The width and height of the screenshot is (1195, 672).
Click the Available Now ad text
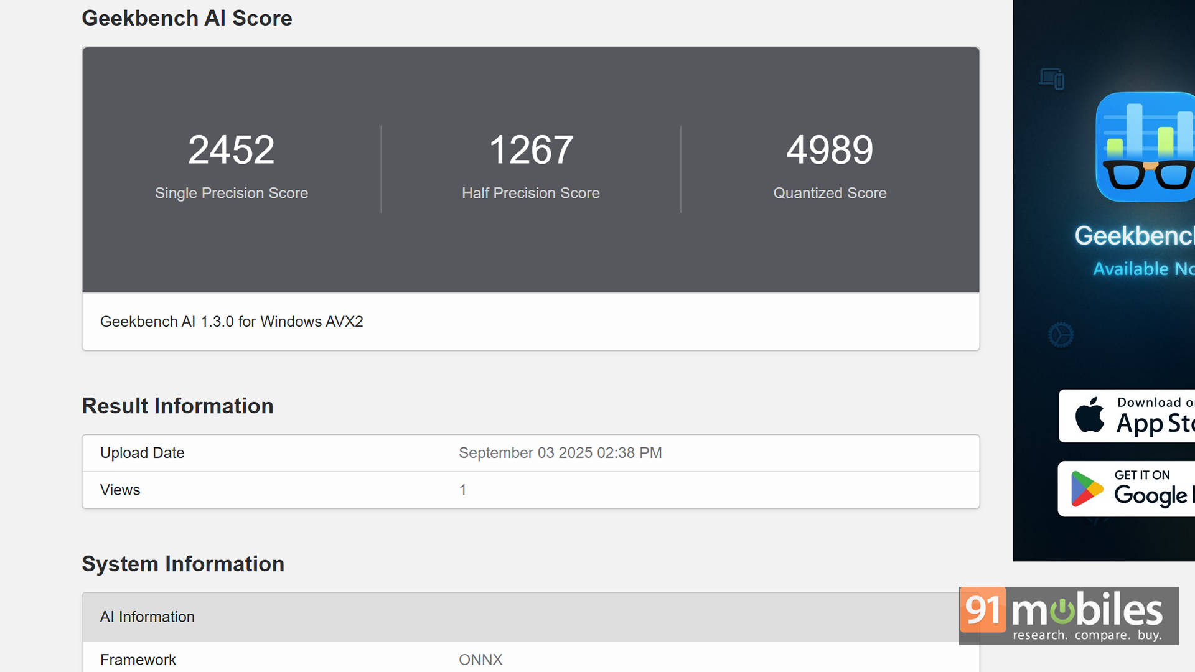pyautogui.click(x=1143, y=269)
